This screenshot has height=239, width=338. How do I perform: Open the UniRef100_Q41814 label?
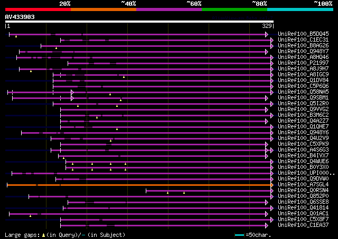point(303,208)
